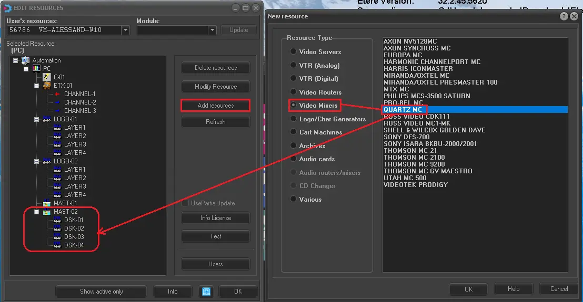Screen dimensions: 583x302
Task: Click the DSK-03 layer icon
Action: pyautogui.click(x=57, y=237)
